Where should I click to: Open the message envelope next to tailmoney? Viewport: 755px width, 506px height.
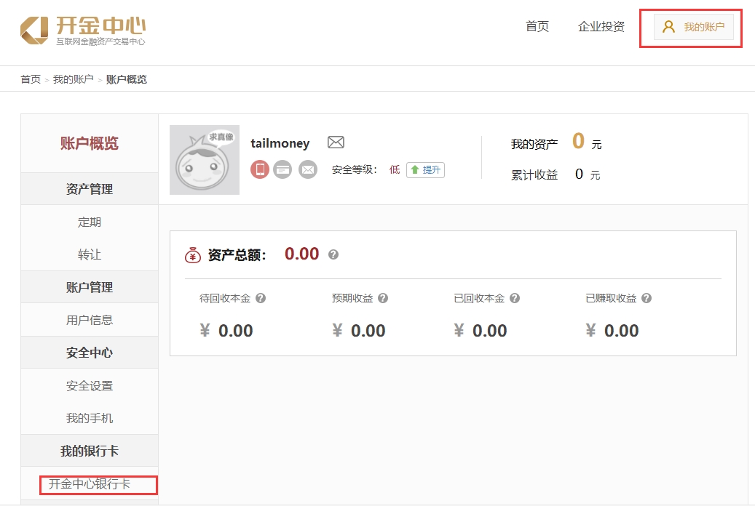336,142
